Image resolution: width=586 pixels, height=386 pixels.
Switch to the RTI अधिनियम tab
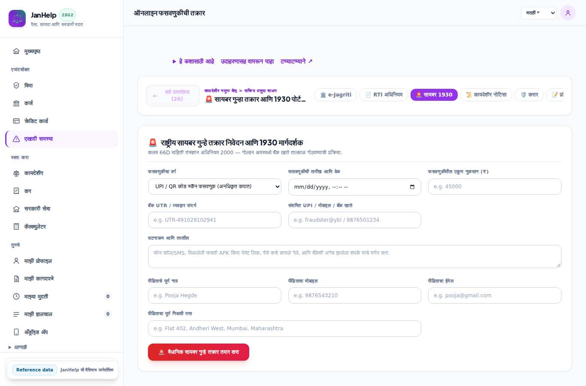[384, 95]
